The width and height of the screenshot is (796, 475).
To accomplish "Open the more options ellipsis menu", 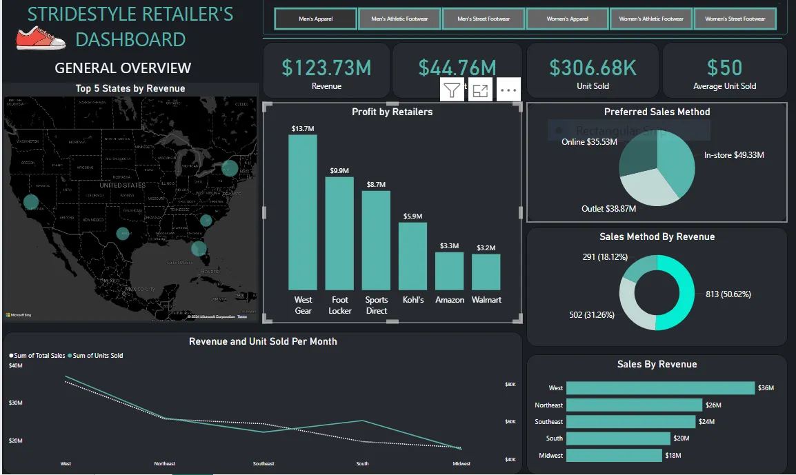I will 508,90.
